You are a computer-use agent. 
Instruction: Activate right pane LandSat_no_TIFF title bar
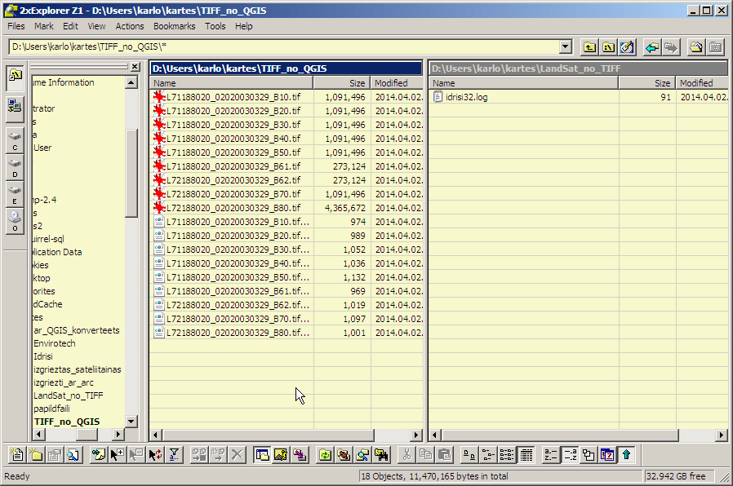click(x=578, y=68)
